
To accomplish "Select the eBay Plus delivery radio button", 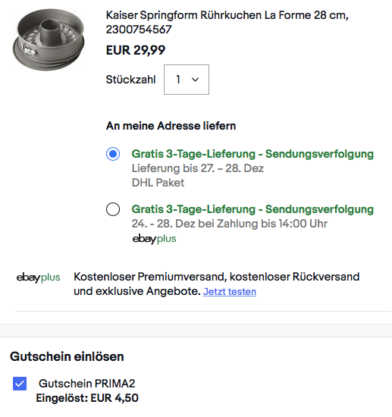I will coord(113,209).
